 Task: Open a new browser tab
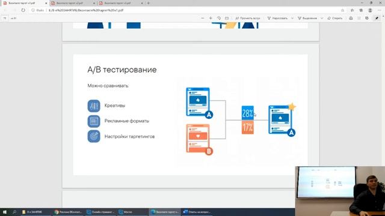coord(149,3)
